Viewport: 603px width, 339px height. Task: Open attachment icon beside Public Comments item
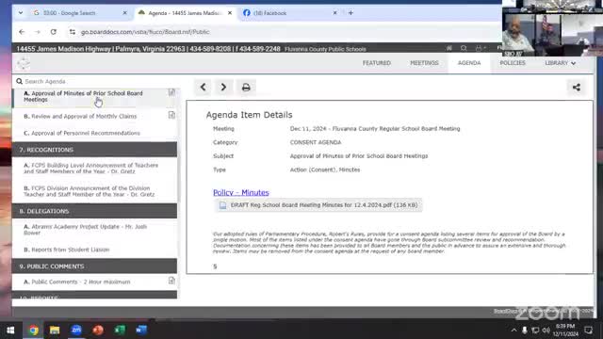tap(171, 281)
